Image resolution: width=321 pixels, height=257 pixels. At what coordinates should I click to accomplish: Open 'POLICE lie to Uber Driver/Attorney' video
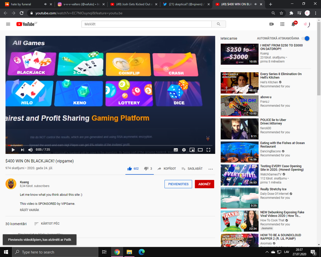pos(239,129)
